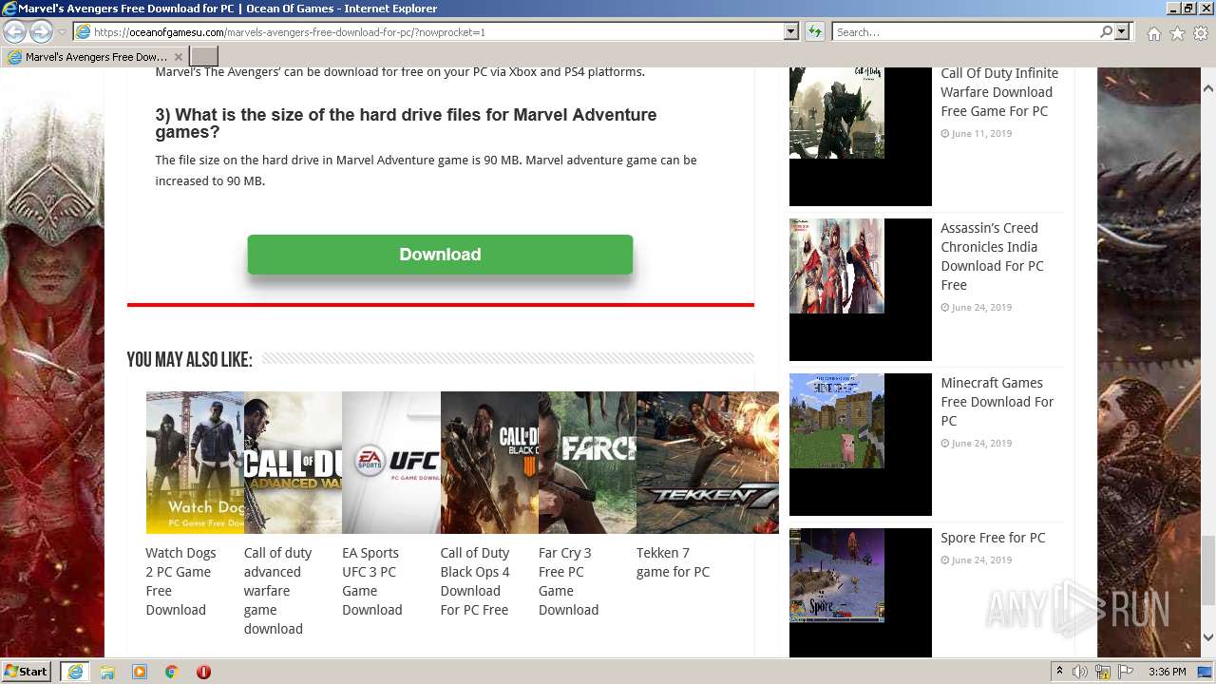Click the green Download button

[x=440, y=255]
